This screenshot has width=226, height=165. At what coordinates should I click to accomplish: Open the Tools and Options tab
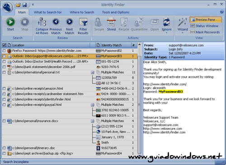[x=116, y=12]
